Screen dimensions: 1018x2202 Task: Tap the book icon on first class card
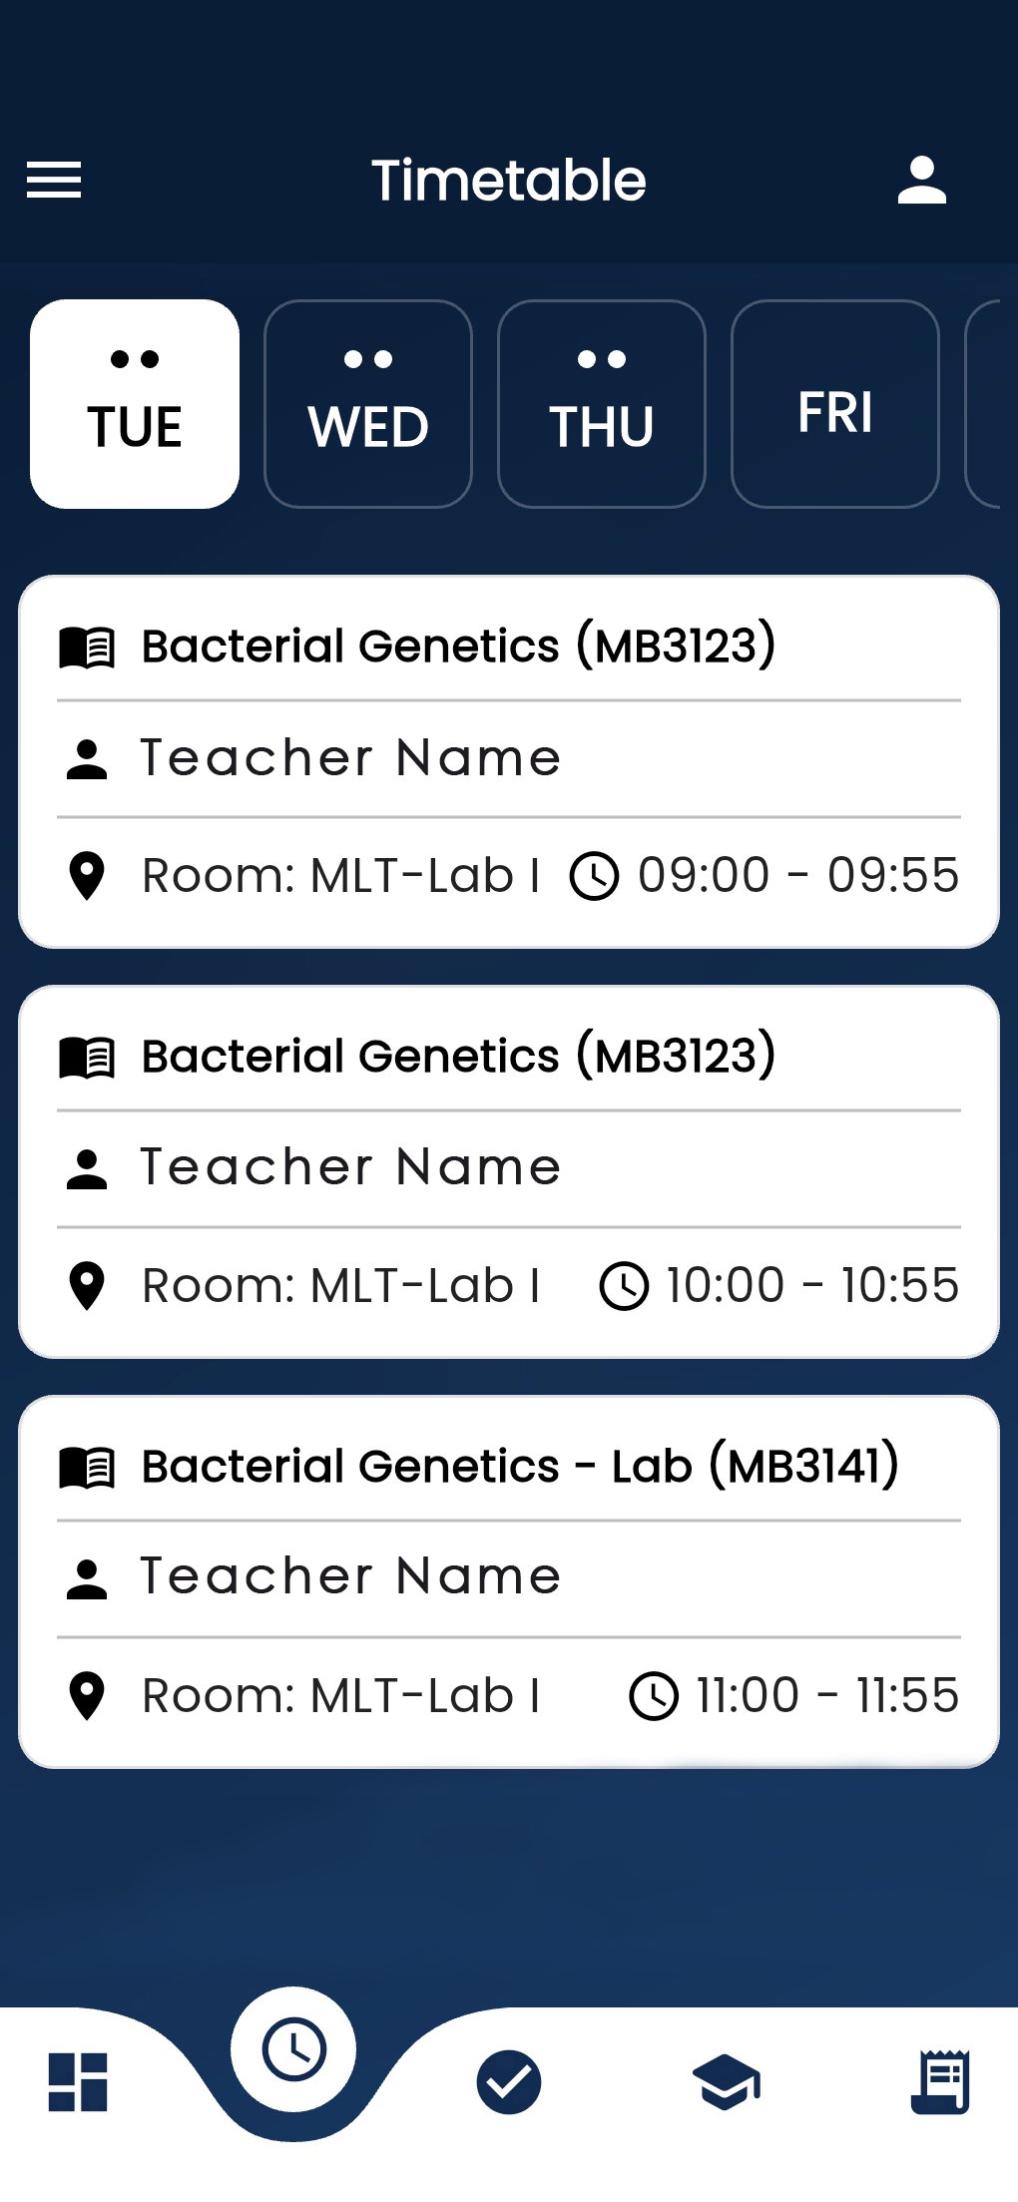88,648
